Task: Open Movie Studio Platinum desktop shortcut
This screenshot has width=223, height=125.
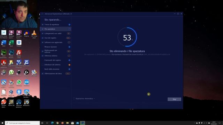Action: (4, 34)
